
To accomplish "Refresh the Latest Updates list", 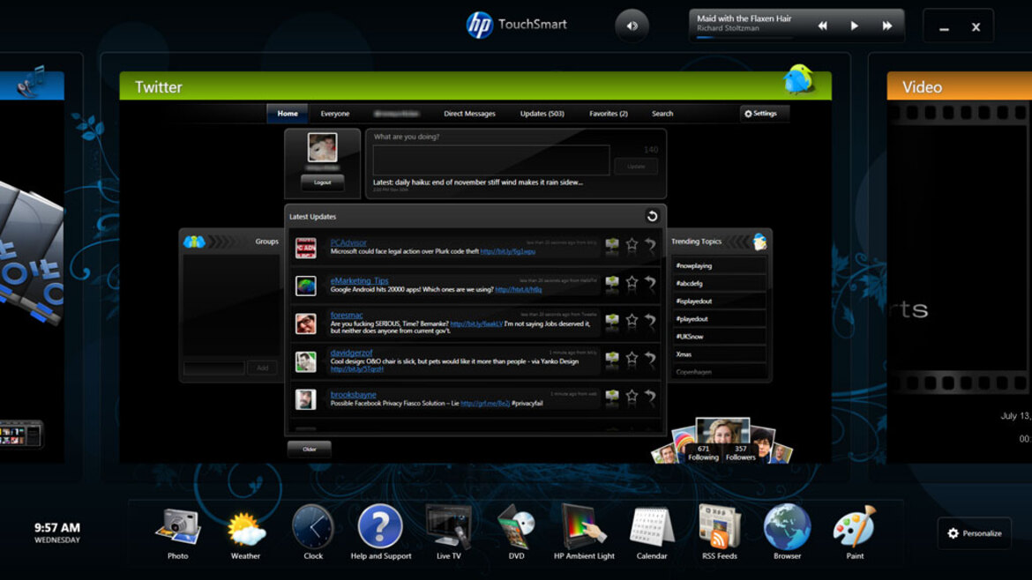I will tap(652, 216).
